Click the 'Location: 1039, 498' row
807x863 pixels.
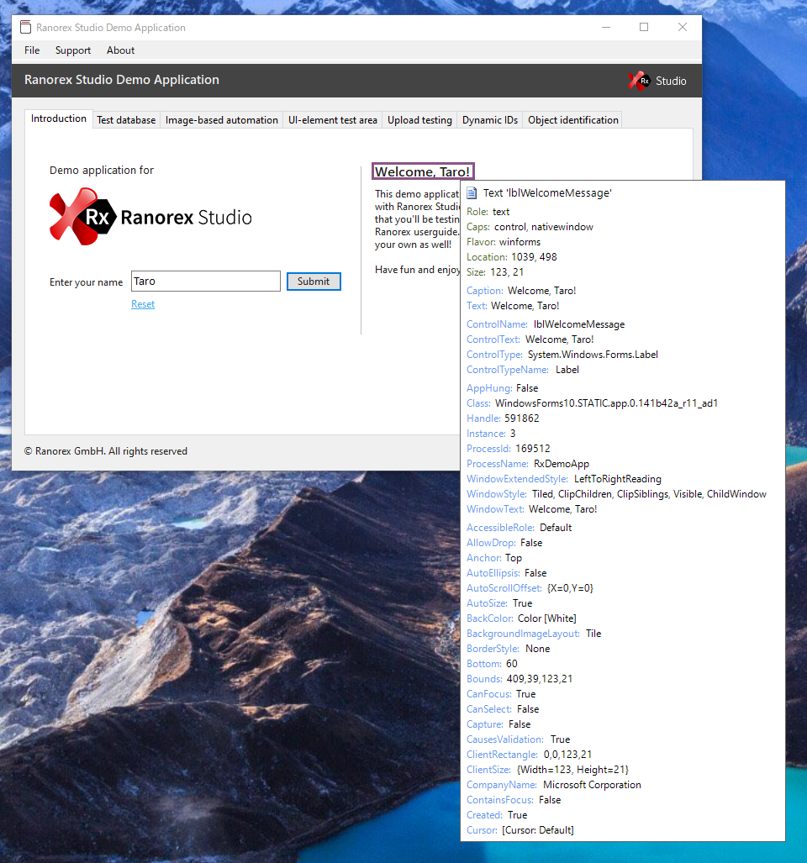[x=511, y=257]
